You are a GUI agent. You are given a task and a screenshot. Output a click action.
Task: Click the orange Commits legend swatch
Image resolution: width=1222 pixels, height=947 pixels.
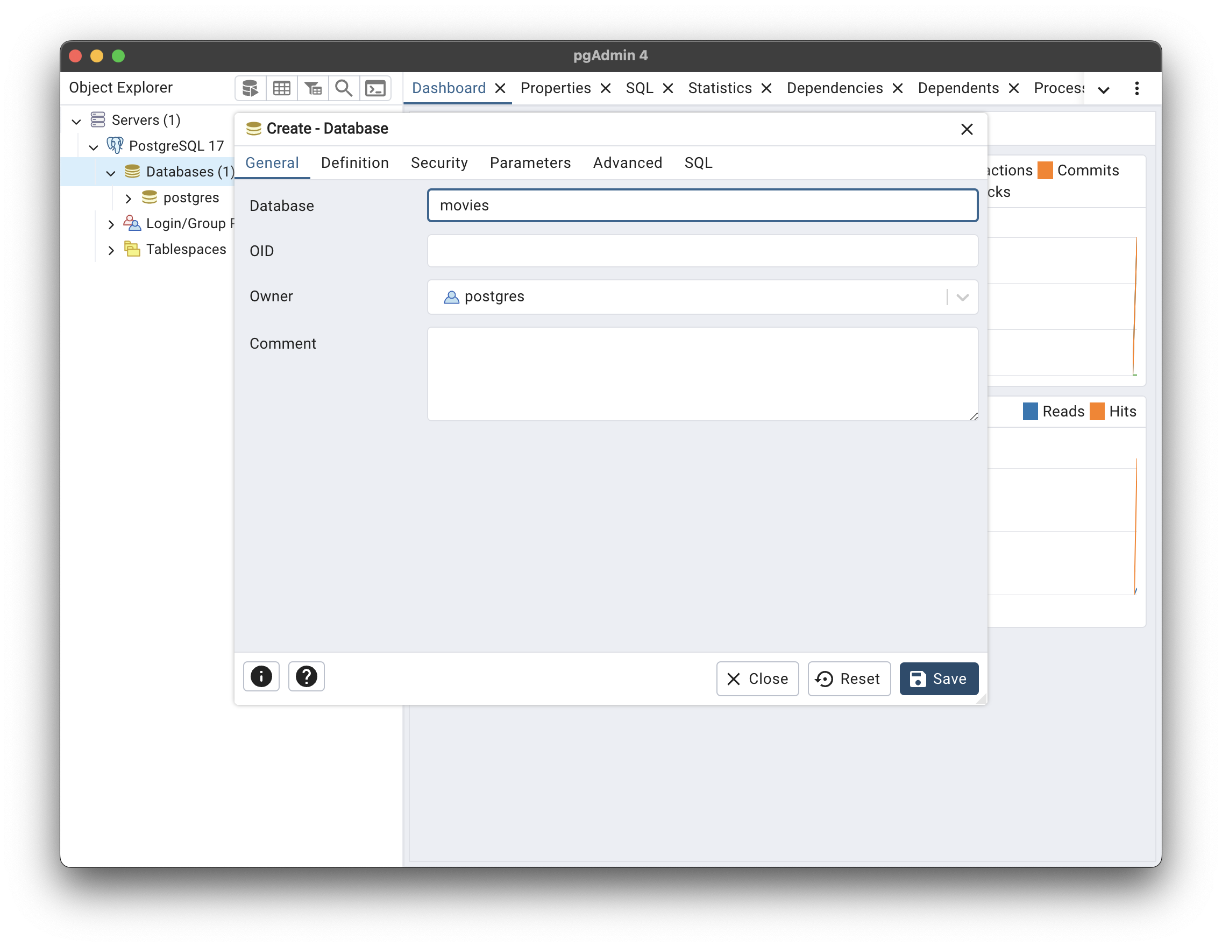point(1045,170)
